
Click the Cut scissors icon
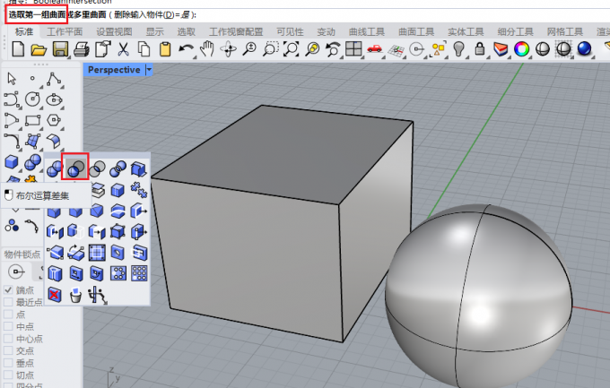tap(123, 49)
